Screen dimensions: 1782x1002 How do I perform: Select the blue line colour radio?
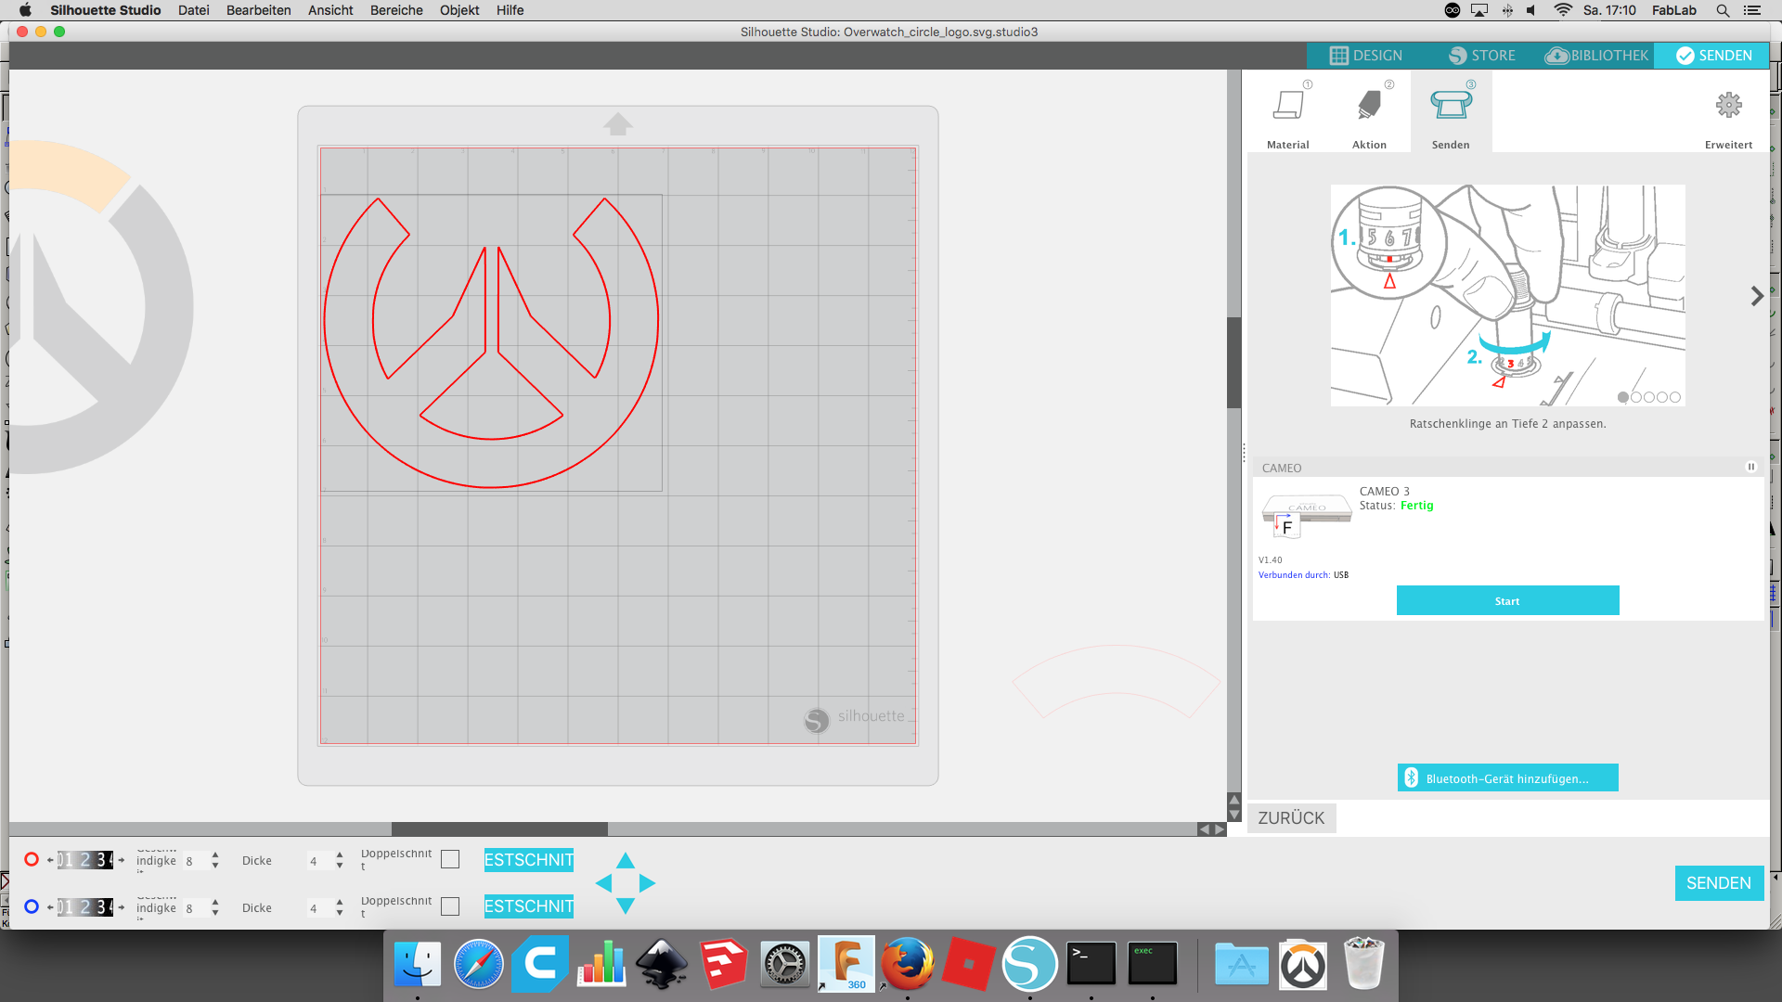32,906
